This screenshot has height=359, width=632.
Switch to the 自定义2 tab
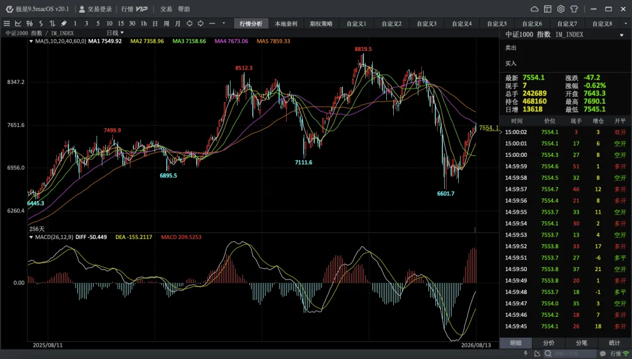[391, 23]
